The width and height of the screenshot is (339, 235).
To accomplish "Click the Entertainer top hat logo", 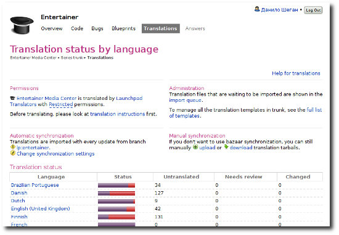I will 22,25.
